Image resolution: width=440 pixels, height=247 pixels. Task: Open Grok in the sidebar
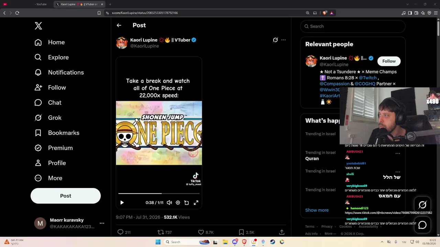pyautogui.click(x=48, y=118)
